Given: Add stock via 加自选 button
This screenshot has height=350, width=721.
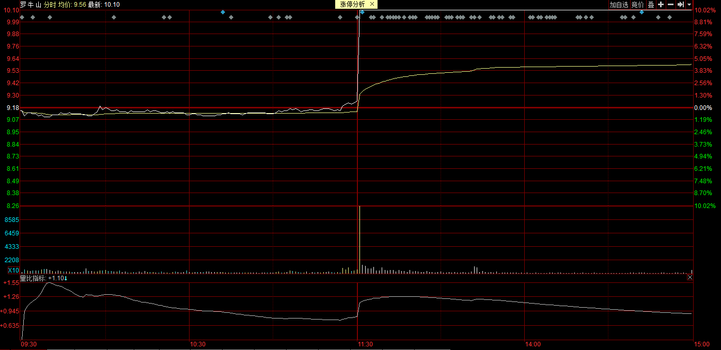Looking at the screenshot, I should click(619, 5).
